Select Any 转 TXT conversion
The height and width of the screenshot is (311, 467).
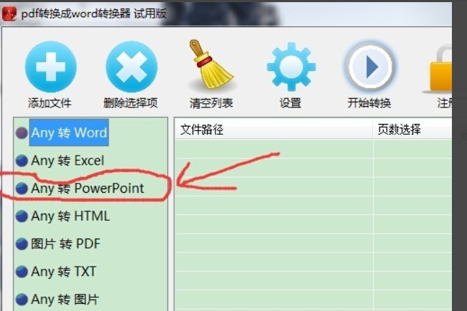63,272
